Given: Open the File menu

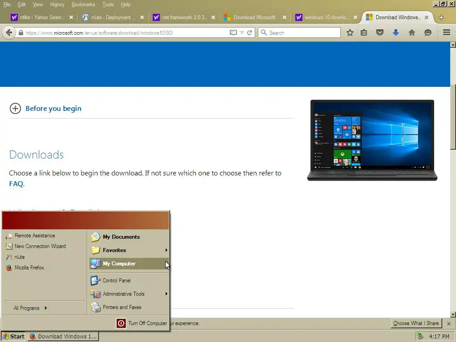Looking at the screenshot, I should pyautogui.click(x=7, y=4).
